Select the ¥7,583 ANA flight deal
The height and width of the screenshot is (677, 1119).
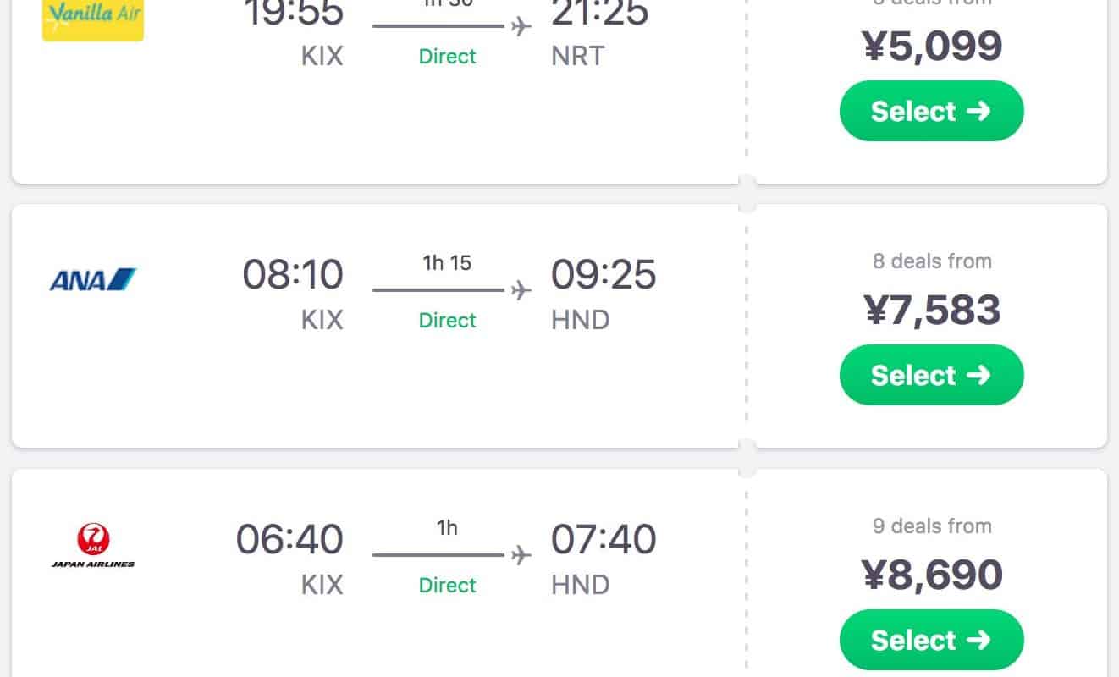point(931,375)
